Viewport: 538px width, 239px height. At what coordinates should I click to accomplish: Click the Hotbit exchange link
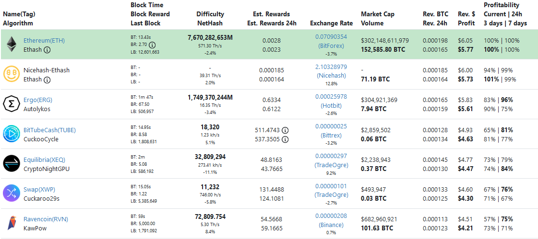pos(331,105)
